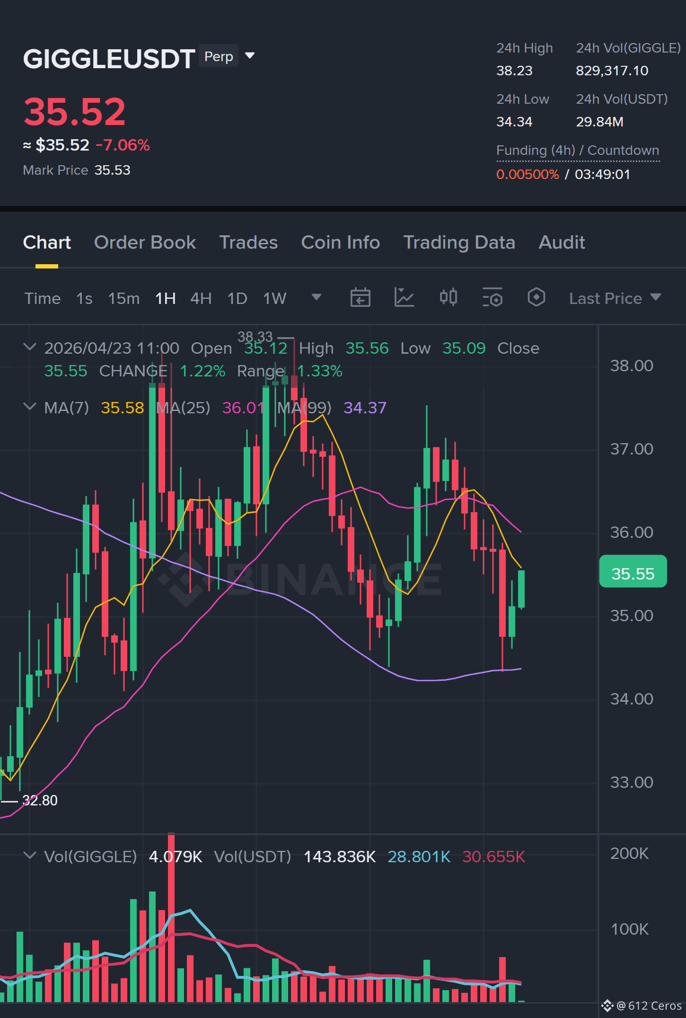The image size is (686, 1018).
Task: Collapse the MA indicator legend chevron
Action: tap(29, 407)
